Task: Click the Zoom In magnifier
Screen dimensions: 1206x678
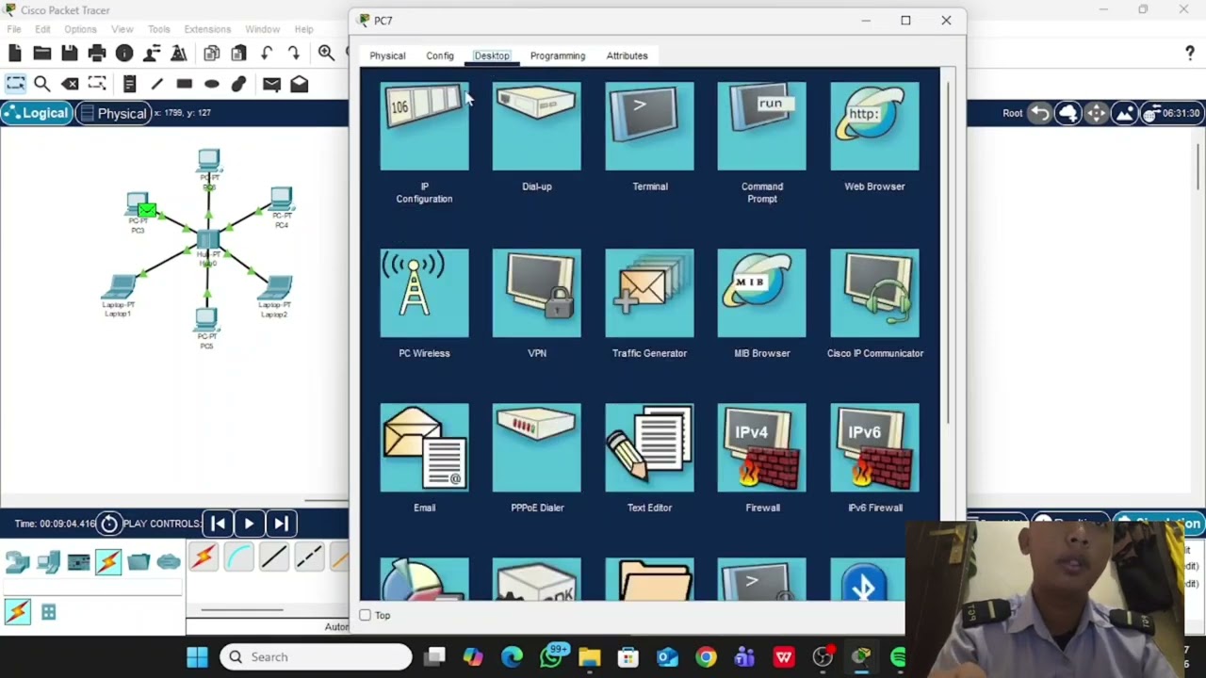Action: (326, 54)
